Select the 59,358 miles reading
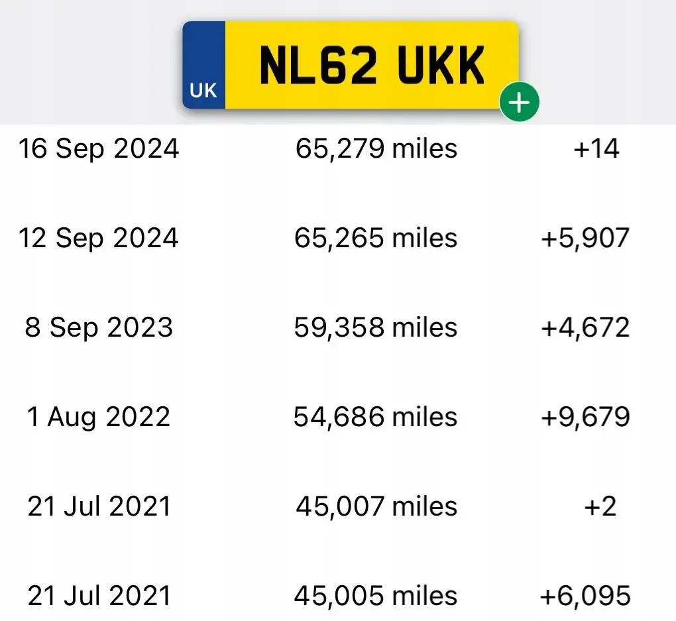Image resolution: width=676 pixels, height=621 pixels. tap(376, 327)
